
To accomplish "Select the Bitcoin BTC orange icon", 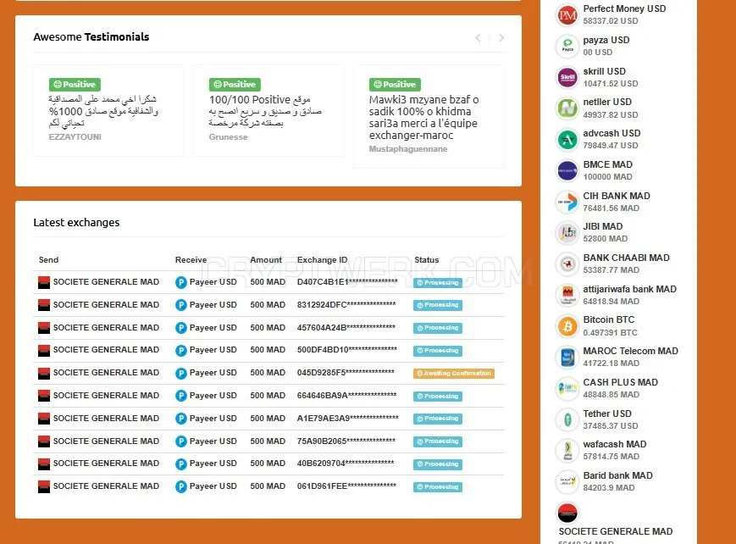I will pyautogui.click(x=567, y=326).
